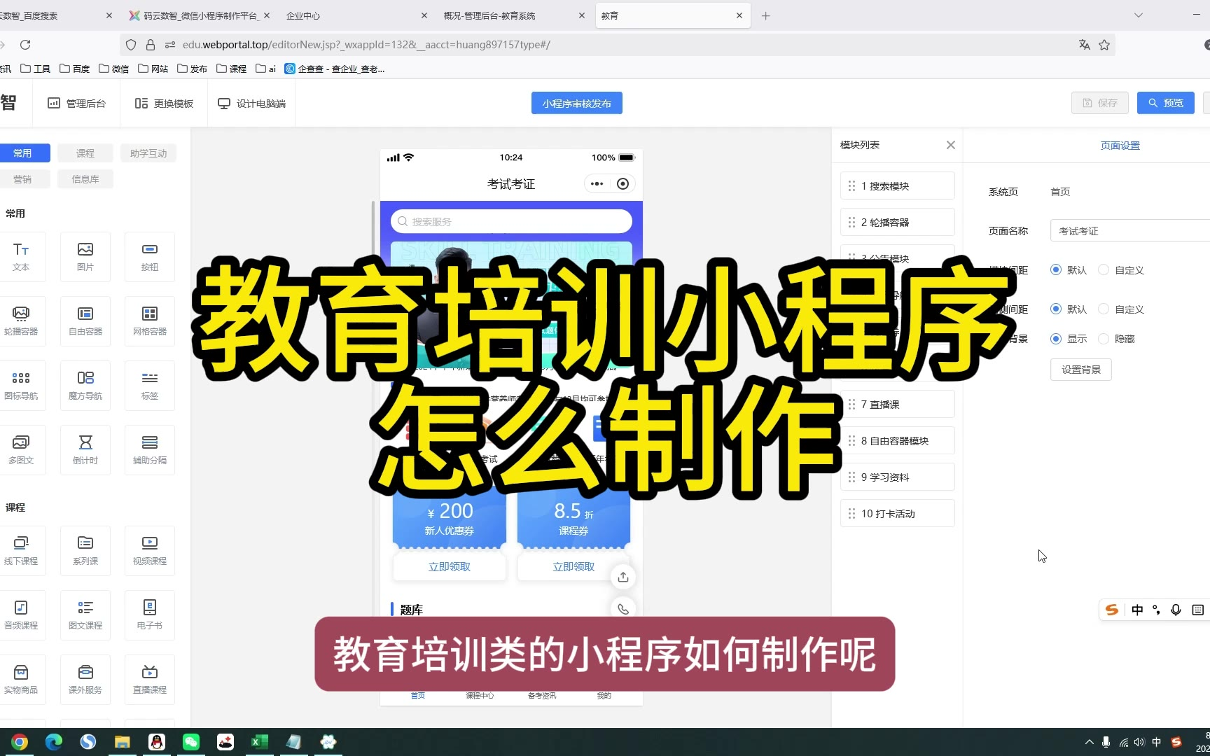Image resolution: width=1210 pixels, height=756 pixels.
Task: Add the 直播课程 live course component
Action: 150,680
